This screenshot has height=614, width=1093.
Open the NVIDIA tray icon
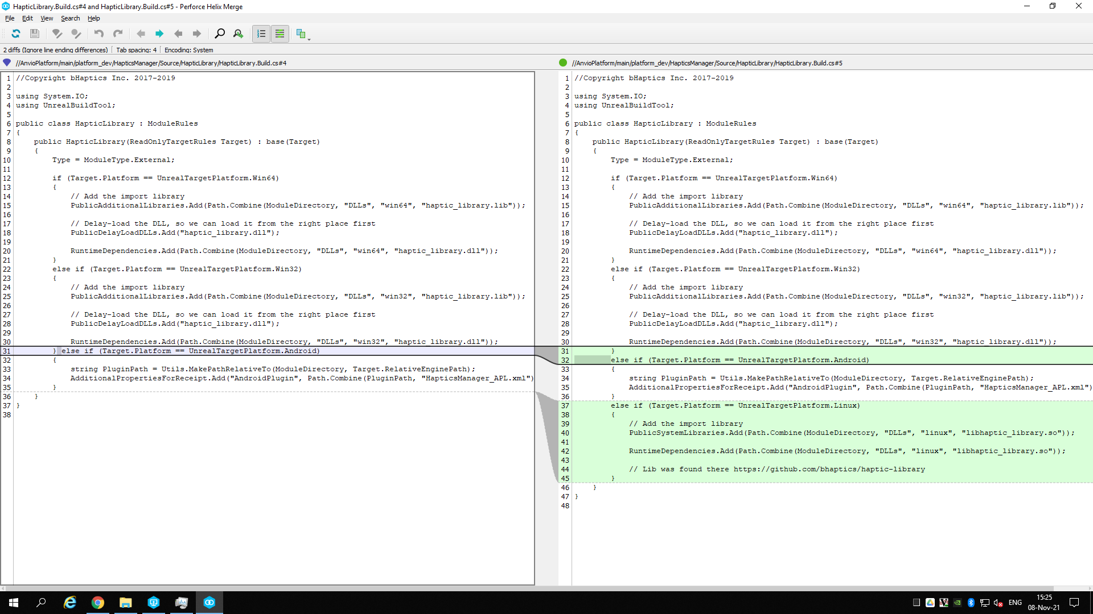(958, 603)
